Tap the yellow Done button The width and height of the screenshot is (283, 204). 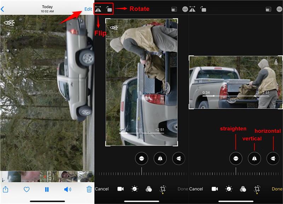277,189
